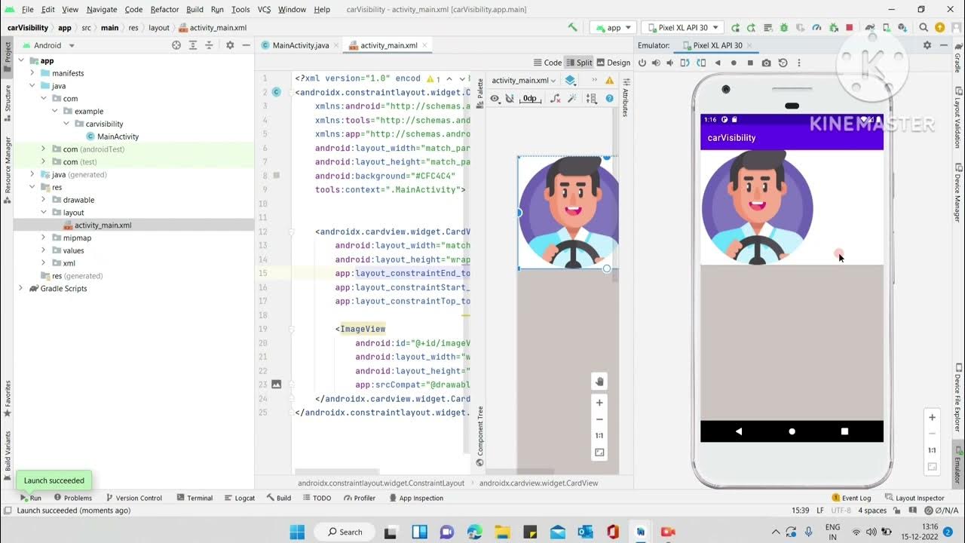Open App Inspection tool window
This screenshot has height=543, width=965.
click(x=415, y=498)
